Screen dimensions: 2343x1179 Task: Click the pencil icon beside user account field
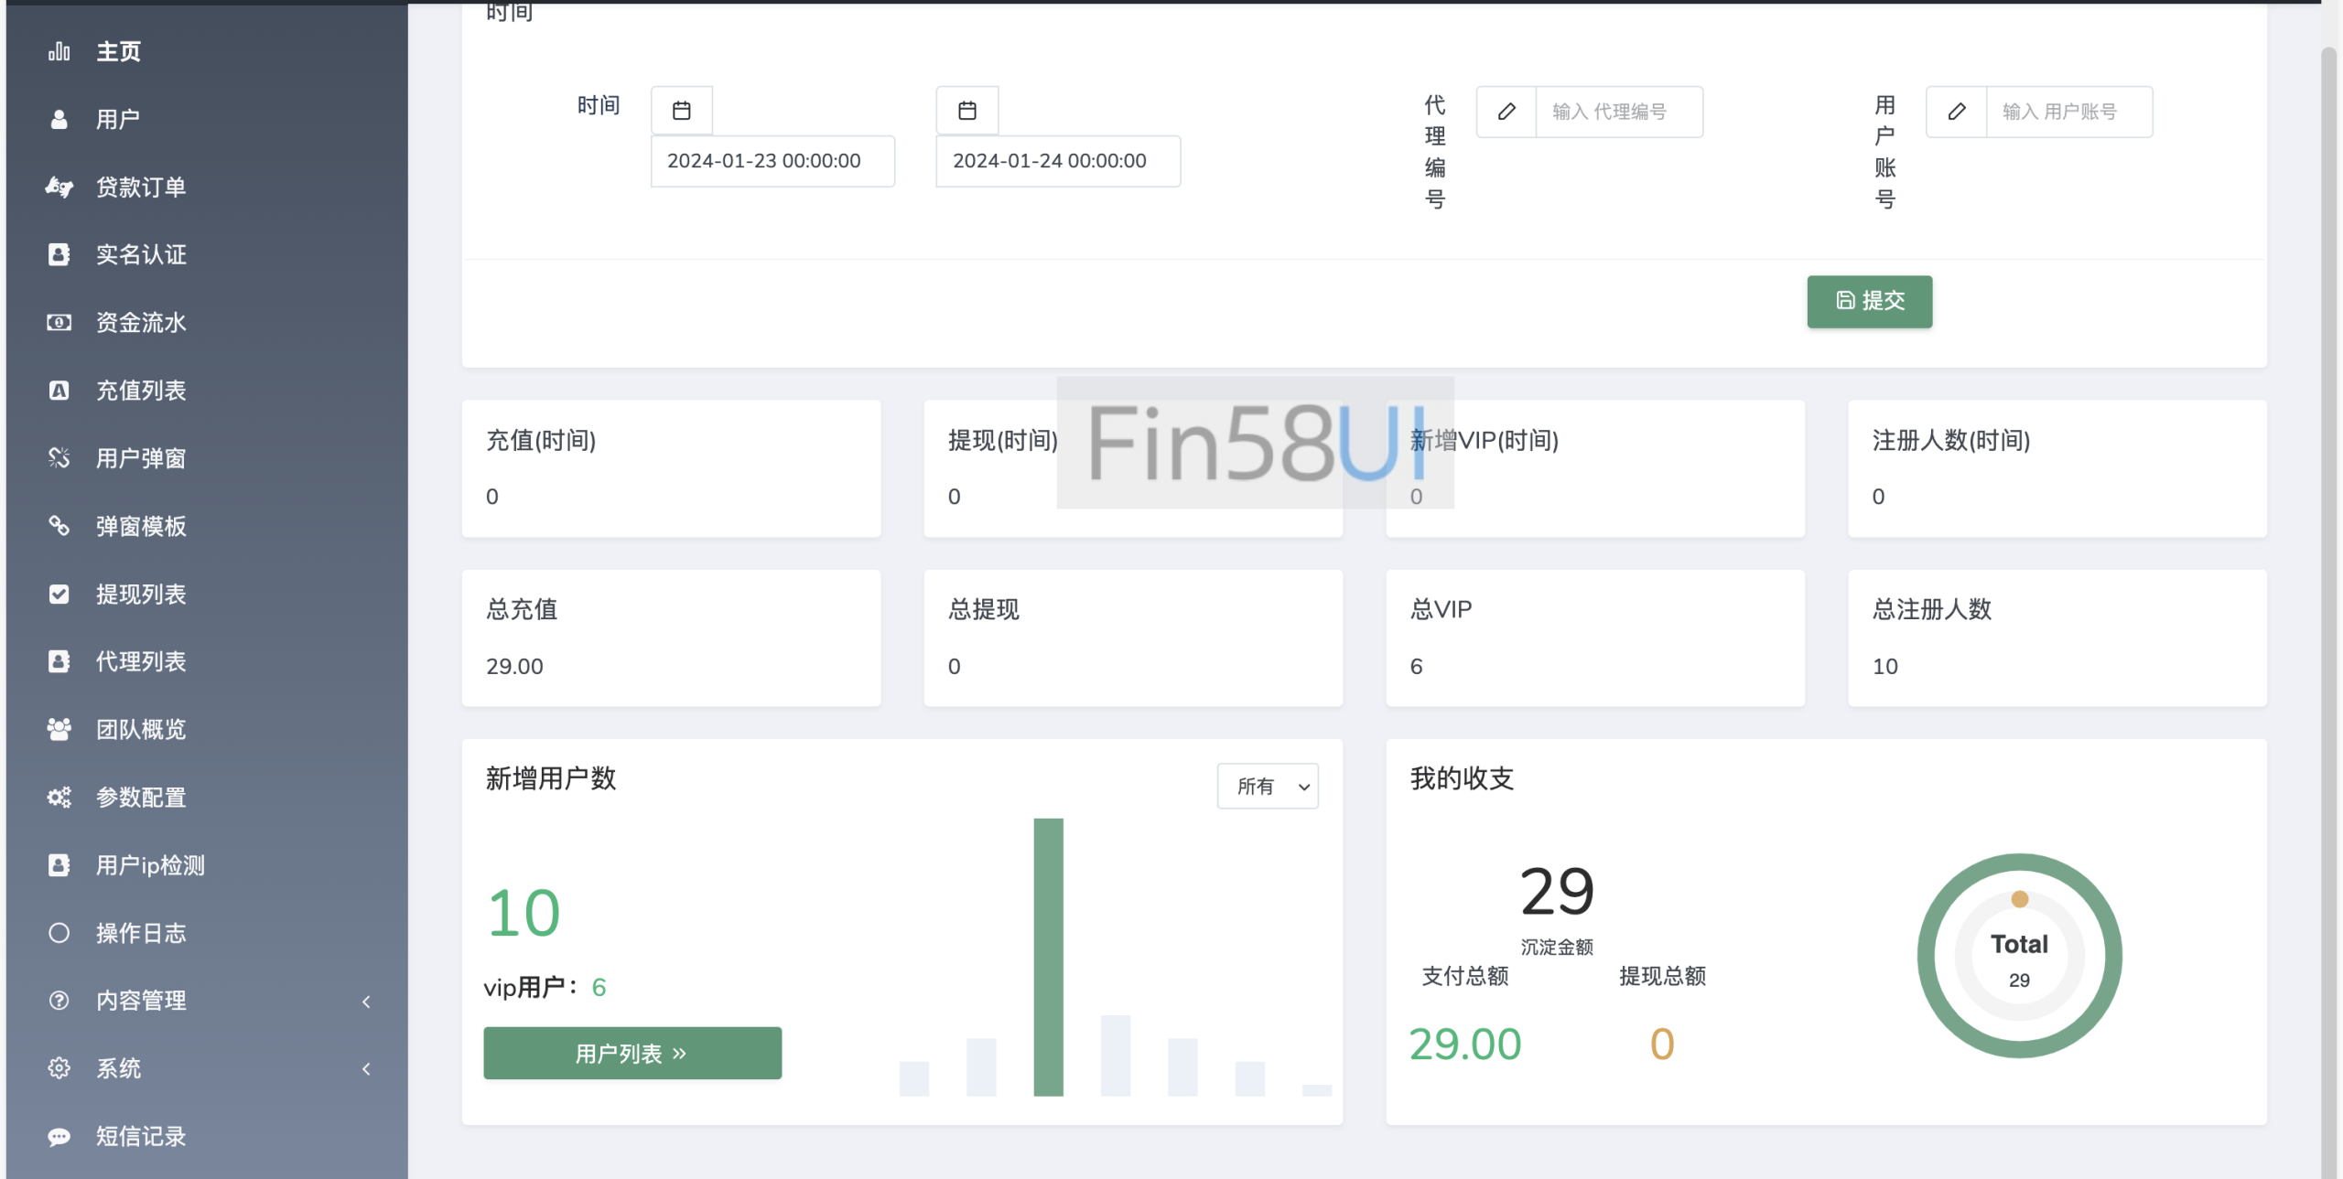coord(1956,112)
